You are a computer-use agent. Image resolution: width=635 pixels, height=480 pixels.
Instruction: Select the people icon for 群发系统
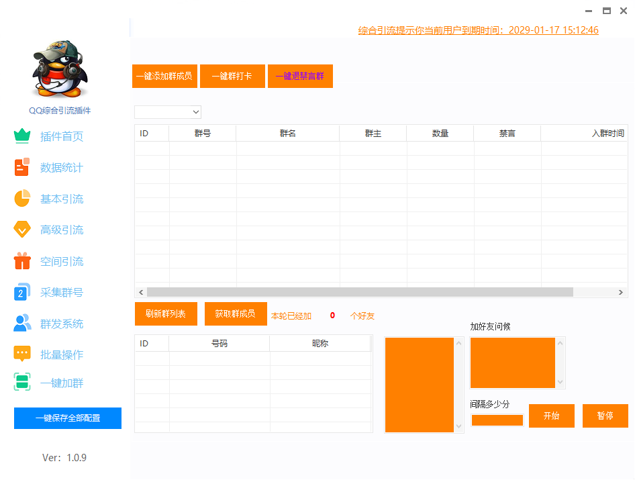click(x=22, y=324)
